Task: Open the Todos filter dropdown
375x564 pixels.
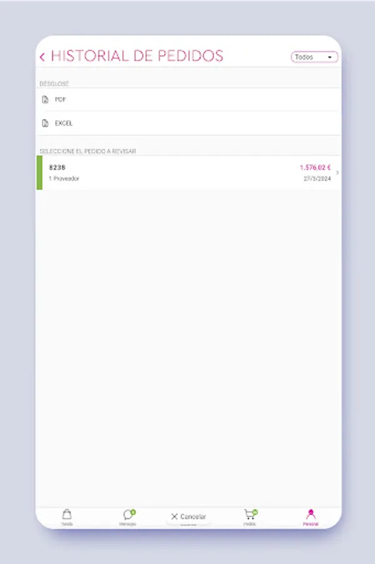Action: [314, 57]
